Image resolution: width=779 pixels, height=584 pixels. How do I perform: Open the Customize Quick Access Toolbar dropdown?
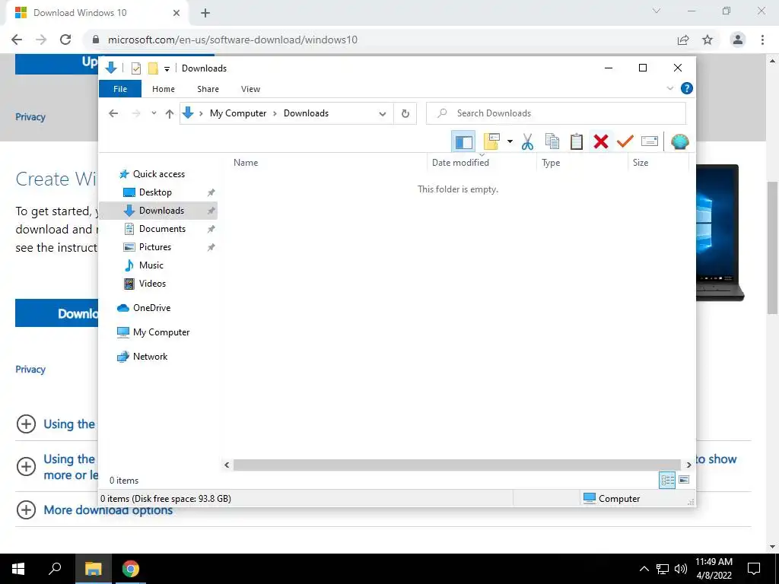click(167, 68)
